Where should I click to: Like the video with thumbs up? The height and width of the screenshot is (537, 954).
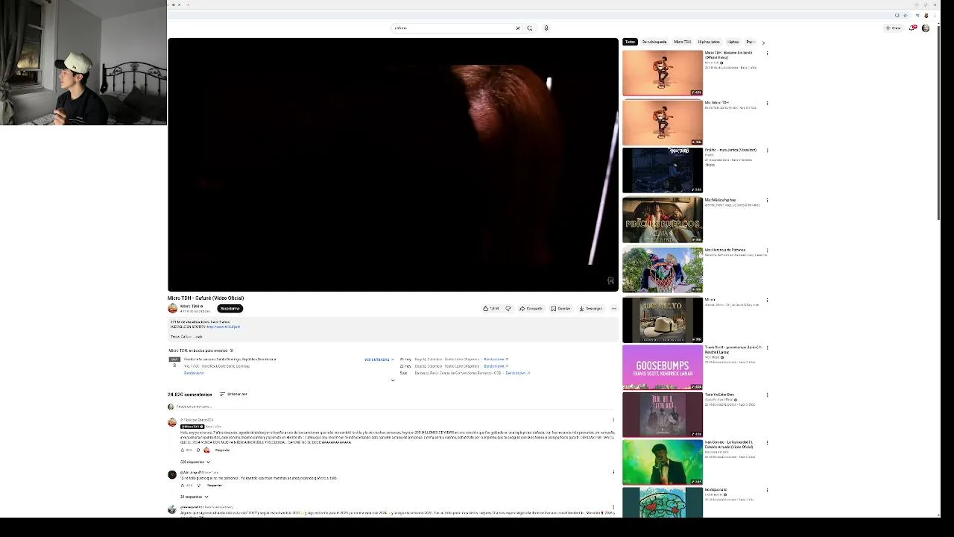(491, 308)
